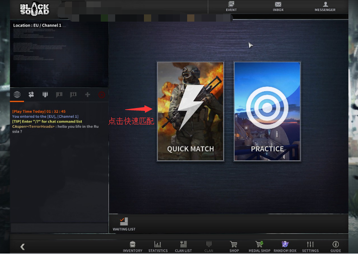Open the Guide info icon

[x=335, y=247]
